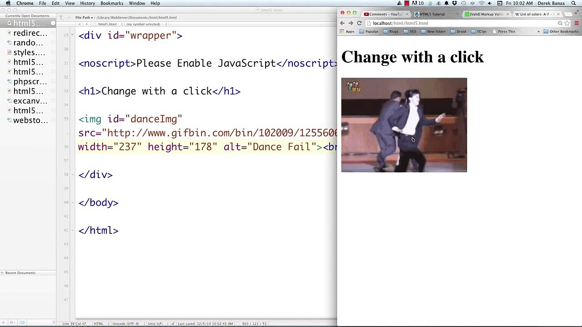This screenshot has width=582, height=327.
Task: Open the Help menu
Action: tap(155, 3)
